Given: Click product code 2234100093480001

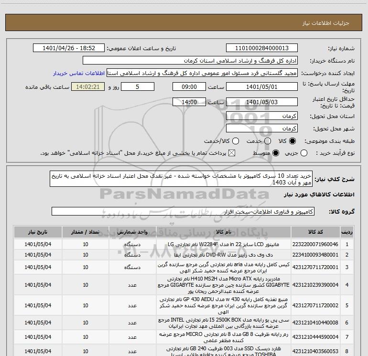Looking at the screenshot, I should [x=315, y=255].
